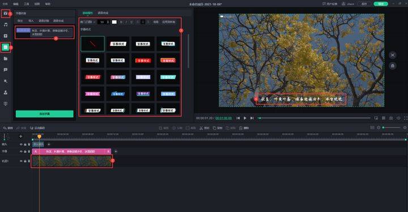Screen dimensions: 408x212
Task: Take a snapshot with the camera icon
Action: pyautogui.click(x=391, y=118)
